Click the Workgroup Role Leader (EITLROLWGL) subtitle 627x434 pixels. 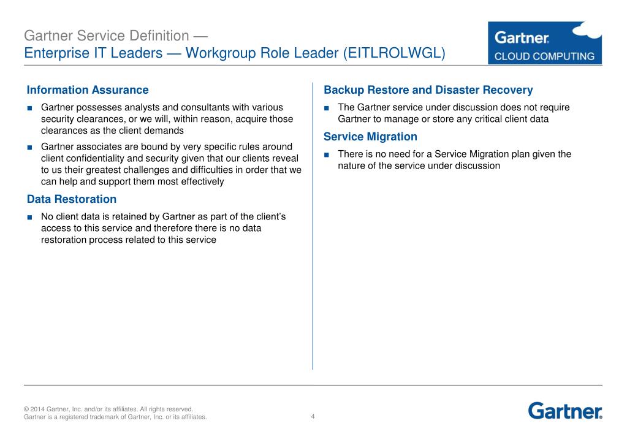pos(235,53)
